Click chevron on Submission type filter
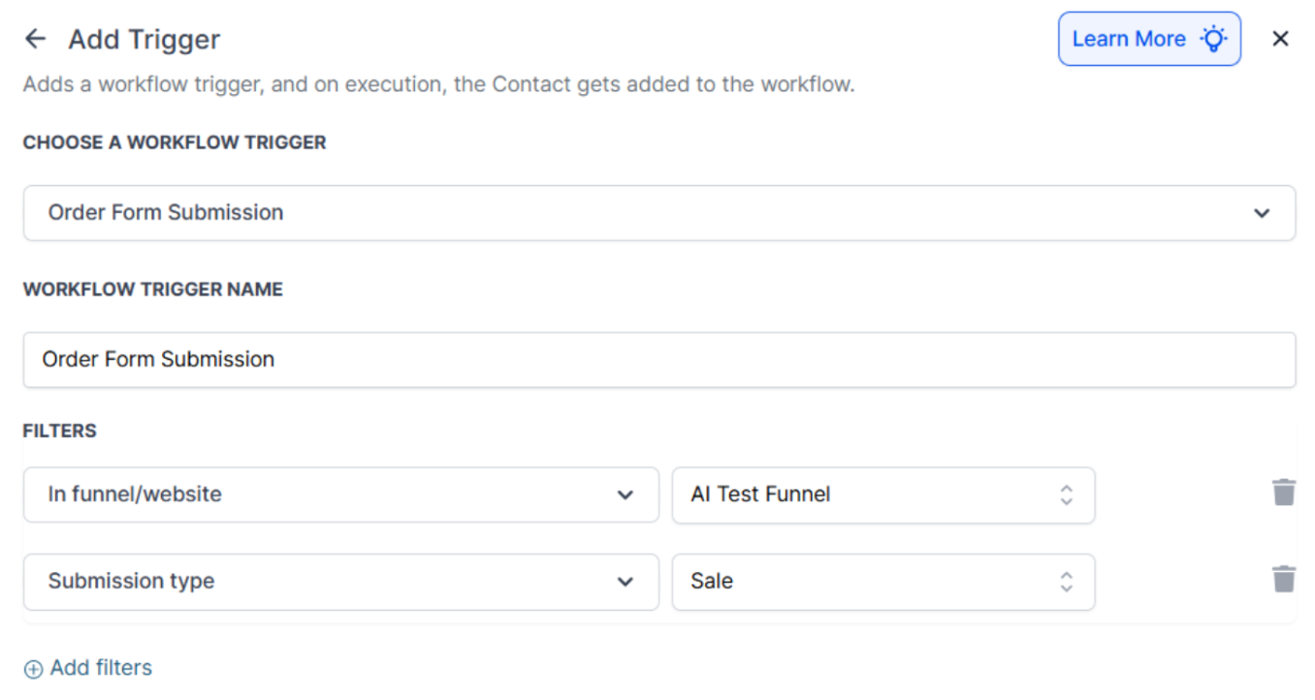The height and width of the screenshot is (700, 1315). [x=625, y=582]
